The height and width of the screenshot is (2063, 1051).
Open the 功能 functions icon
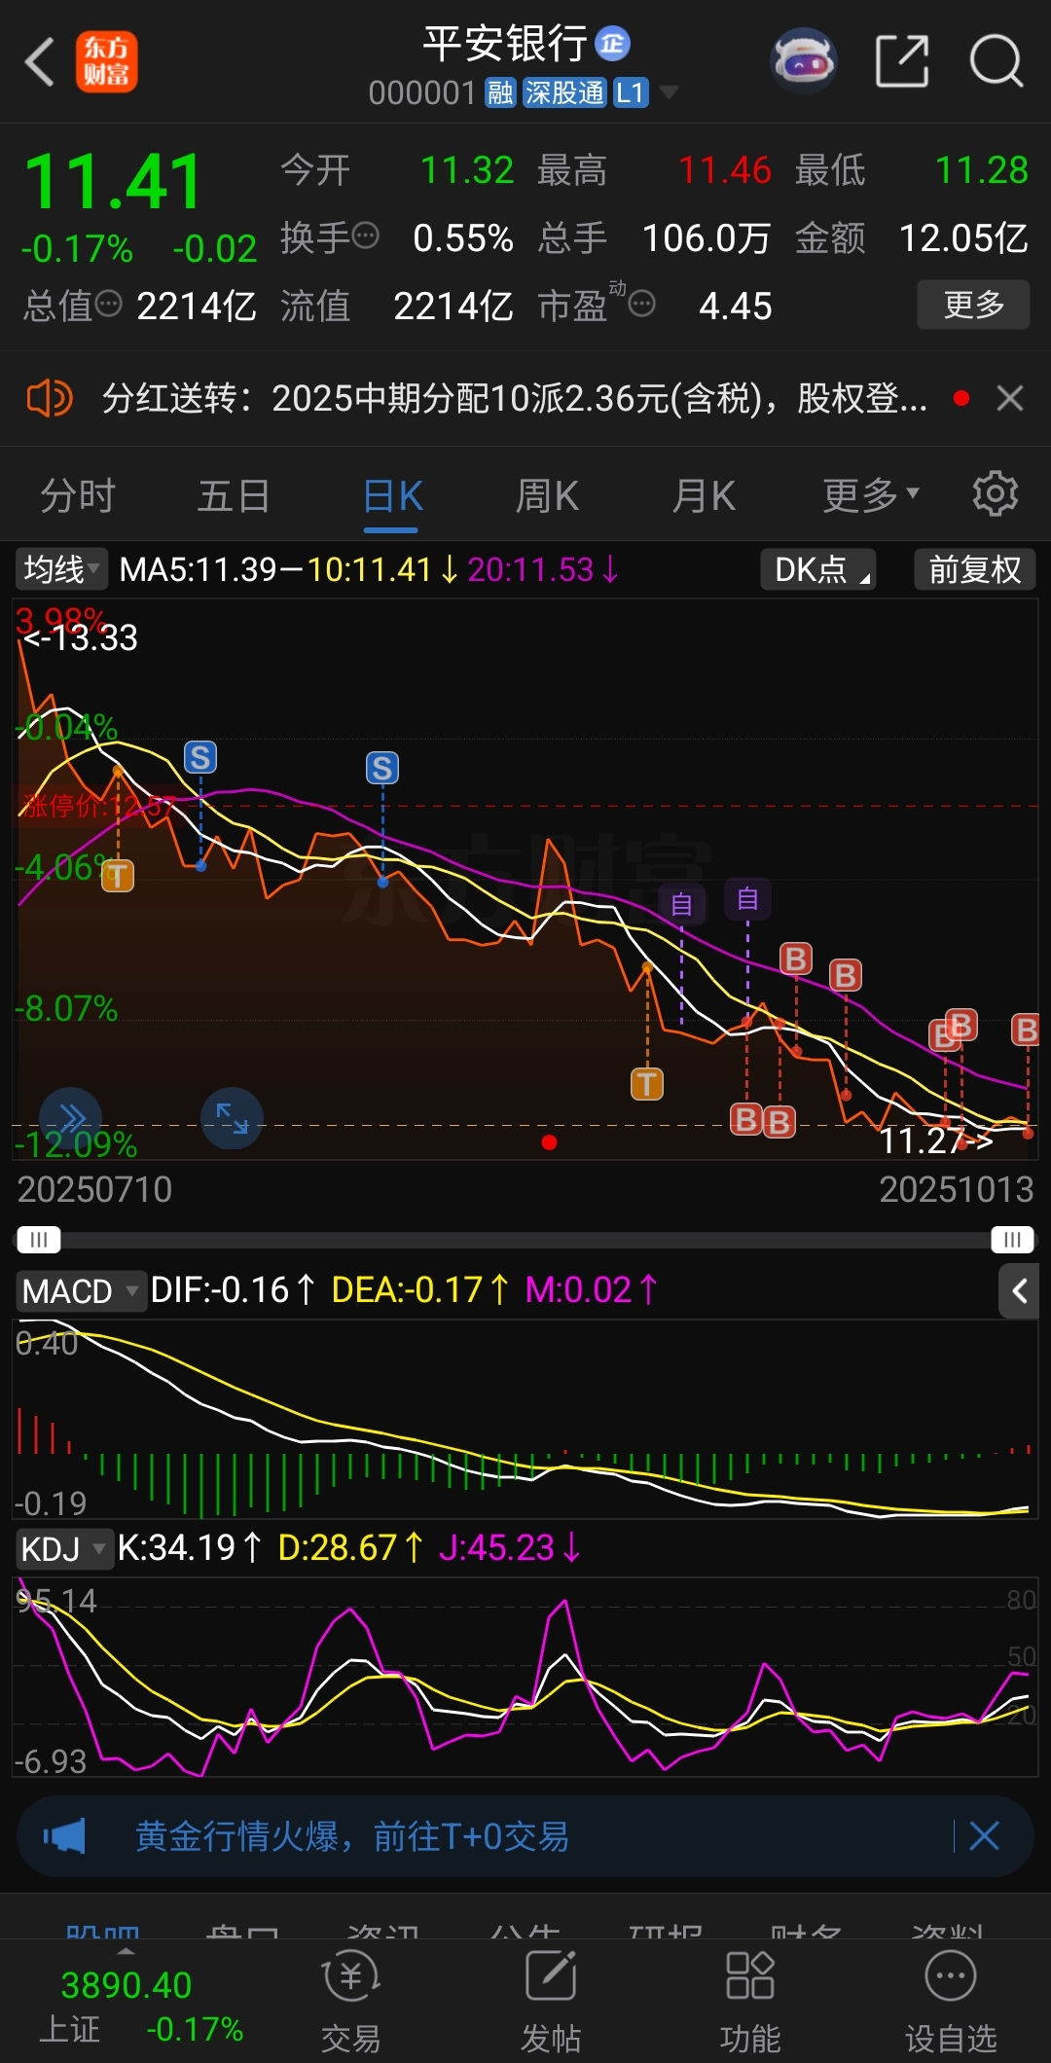pos(750,2003)
